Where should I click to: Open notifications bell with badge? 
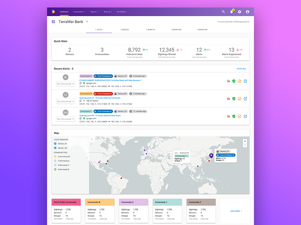point(232,12)
